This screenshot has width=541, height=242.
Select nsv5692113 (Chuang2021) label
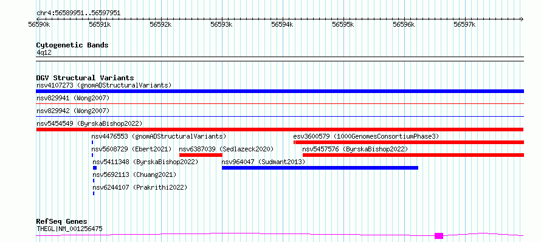pyautogui.click(x=134, y=175)
